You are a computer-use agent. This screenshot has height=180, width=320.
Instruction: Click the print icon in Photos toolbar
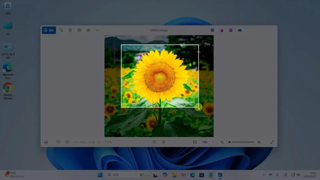[x=79, y=30]
